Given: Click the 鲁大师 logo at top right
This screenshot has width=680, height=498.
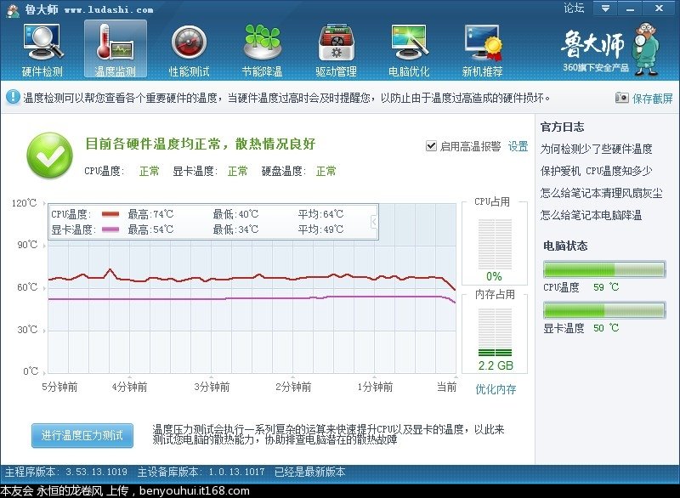Looking at the screenshot, I should coord(609,49).
